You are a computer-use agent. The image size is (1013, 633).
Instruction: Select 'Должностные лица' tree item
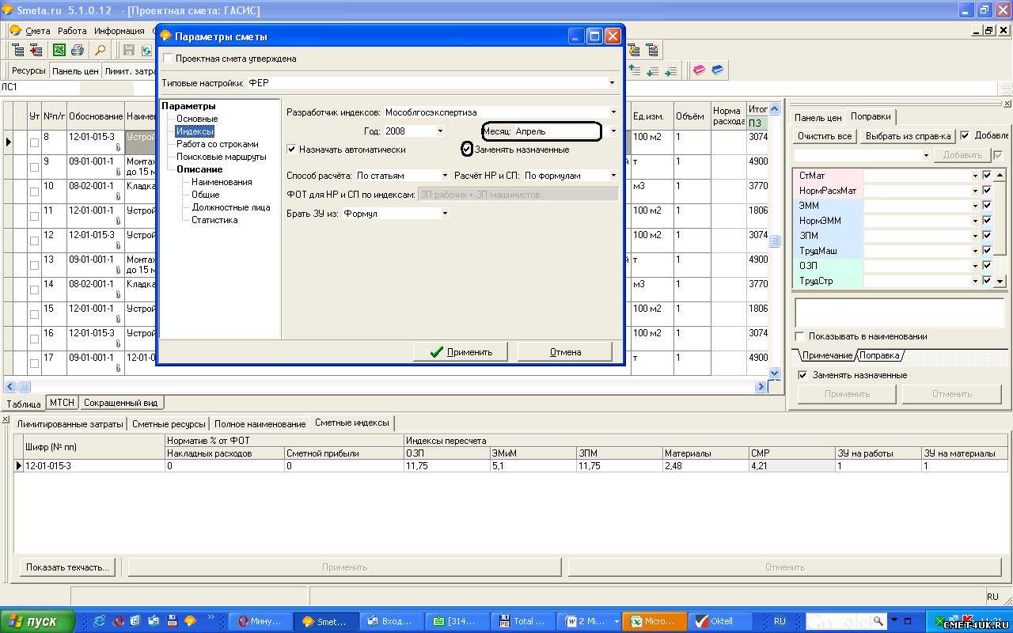[x=231, y=207]
